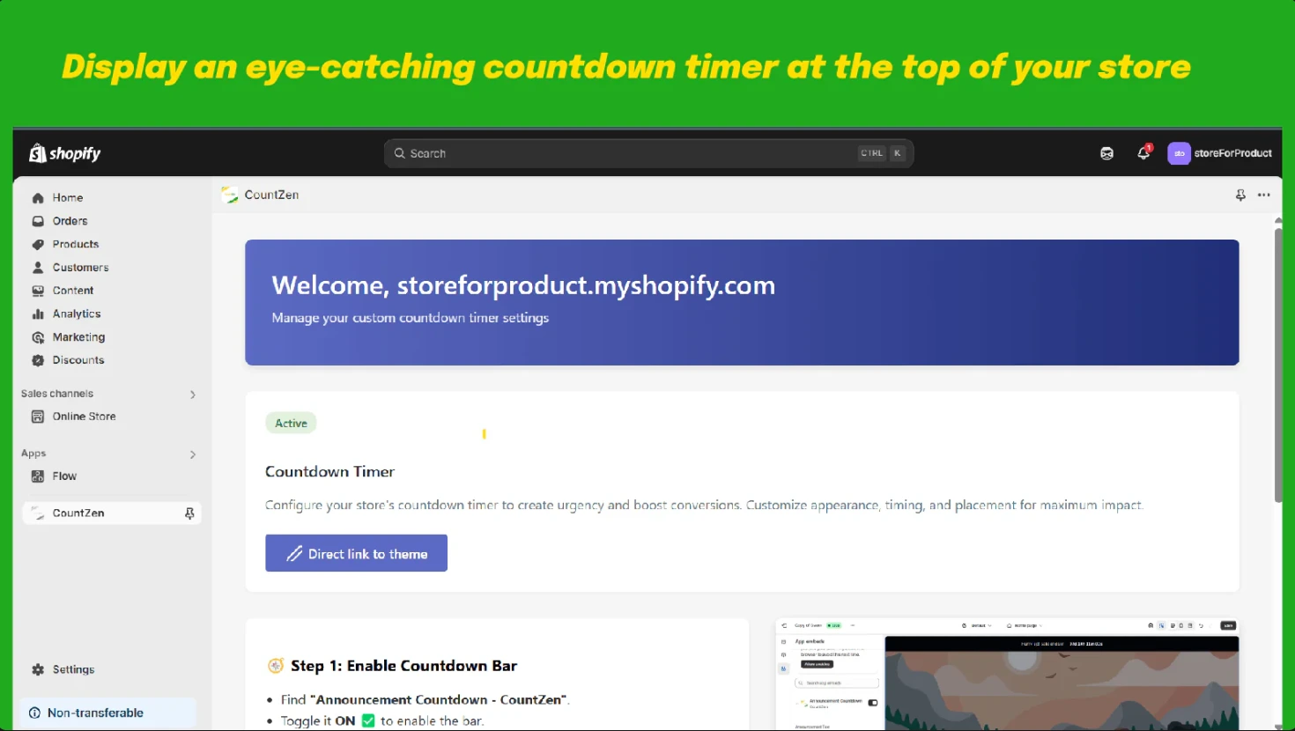Click the green ON checkbox in Step 1

[368, 720]
